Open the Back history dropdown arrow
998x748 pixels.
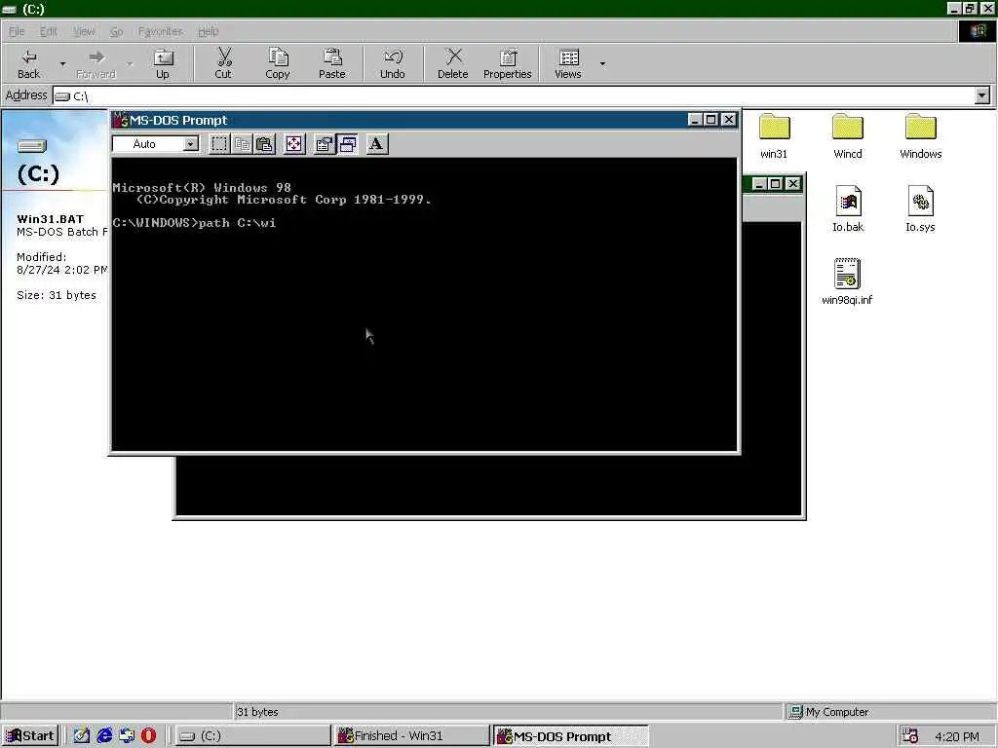(62, 64)
